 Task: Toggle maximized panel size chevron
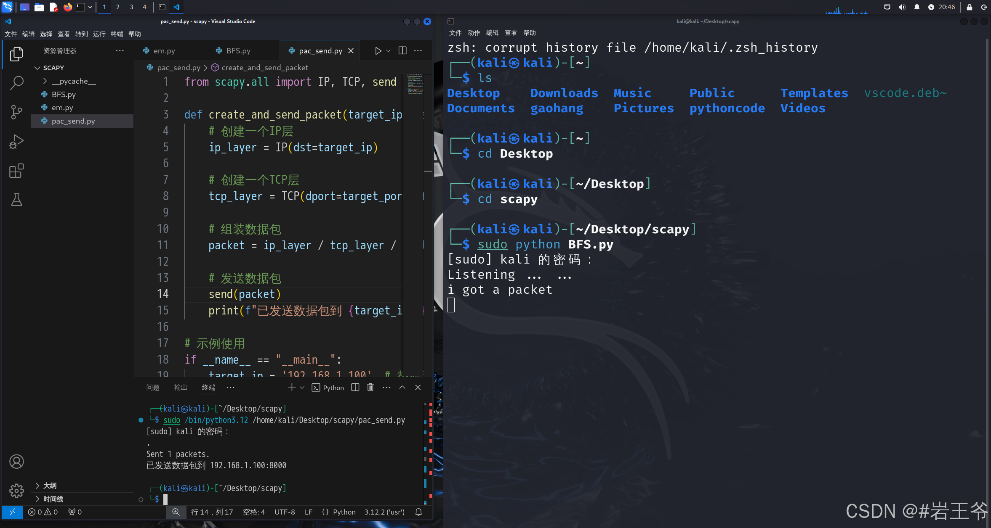pyautogui.click(x=402, y=387)
